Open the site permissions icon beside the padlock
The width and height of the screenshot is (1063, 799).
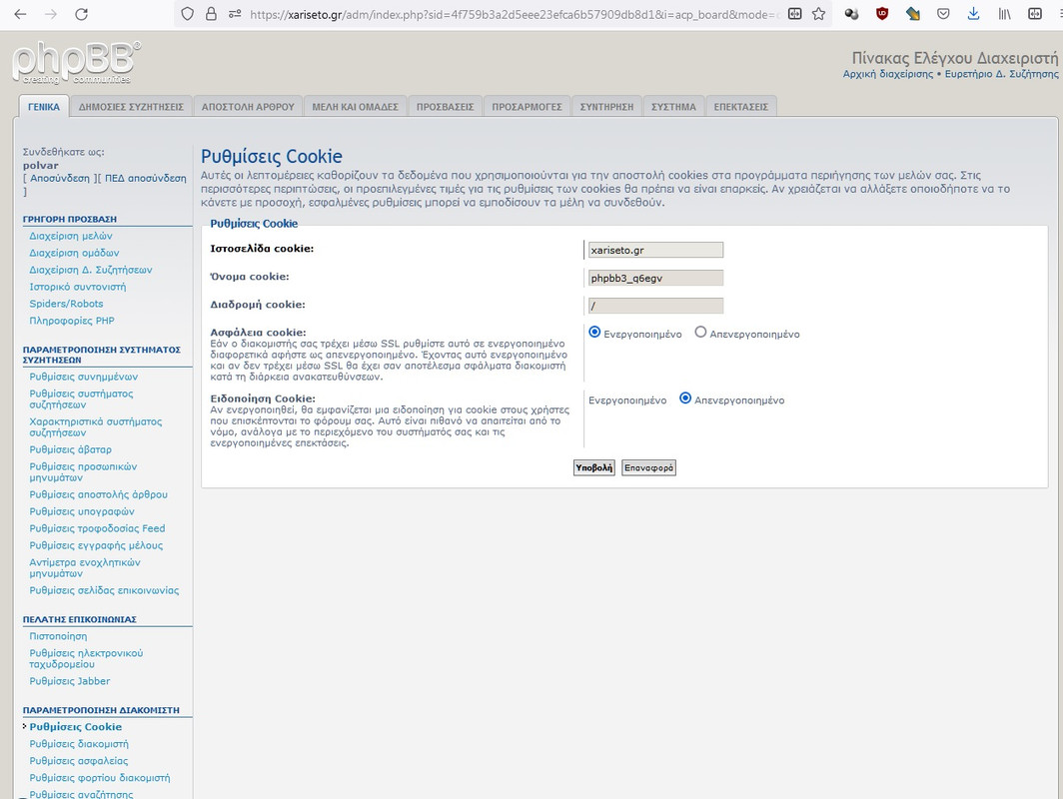235,14
